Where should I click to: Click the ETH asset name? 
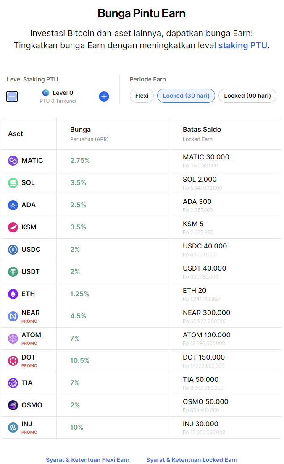point(28,294)
